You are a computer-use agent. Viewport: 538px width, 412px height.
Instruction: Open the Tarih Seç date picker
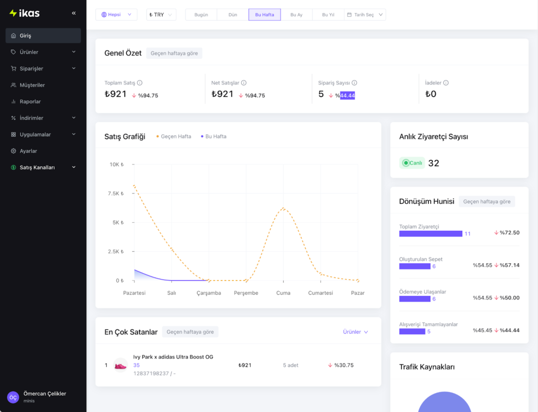coord(365,15)
